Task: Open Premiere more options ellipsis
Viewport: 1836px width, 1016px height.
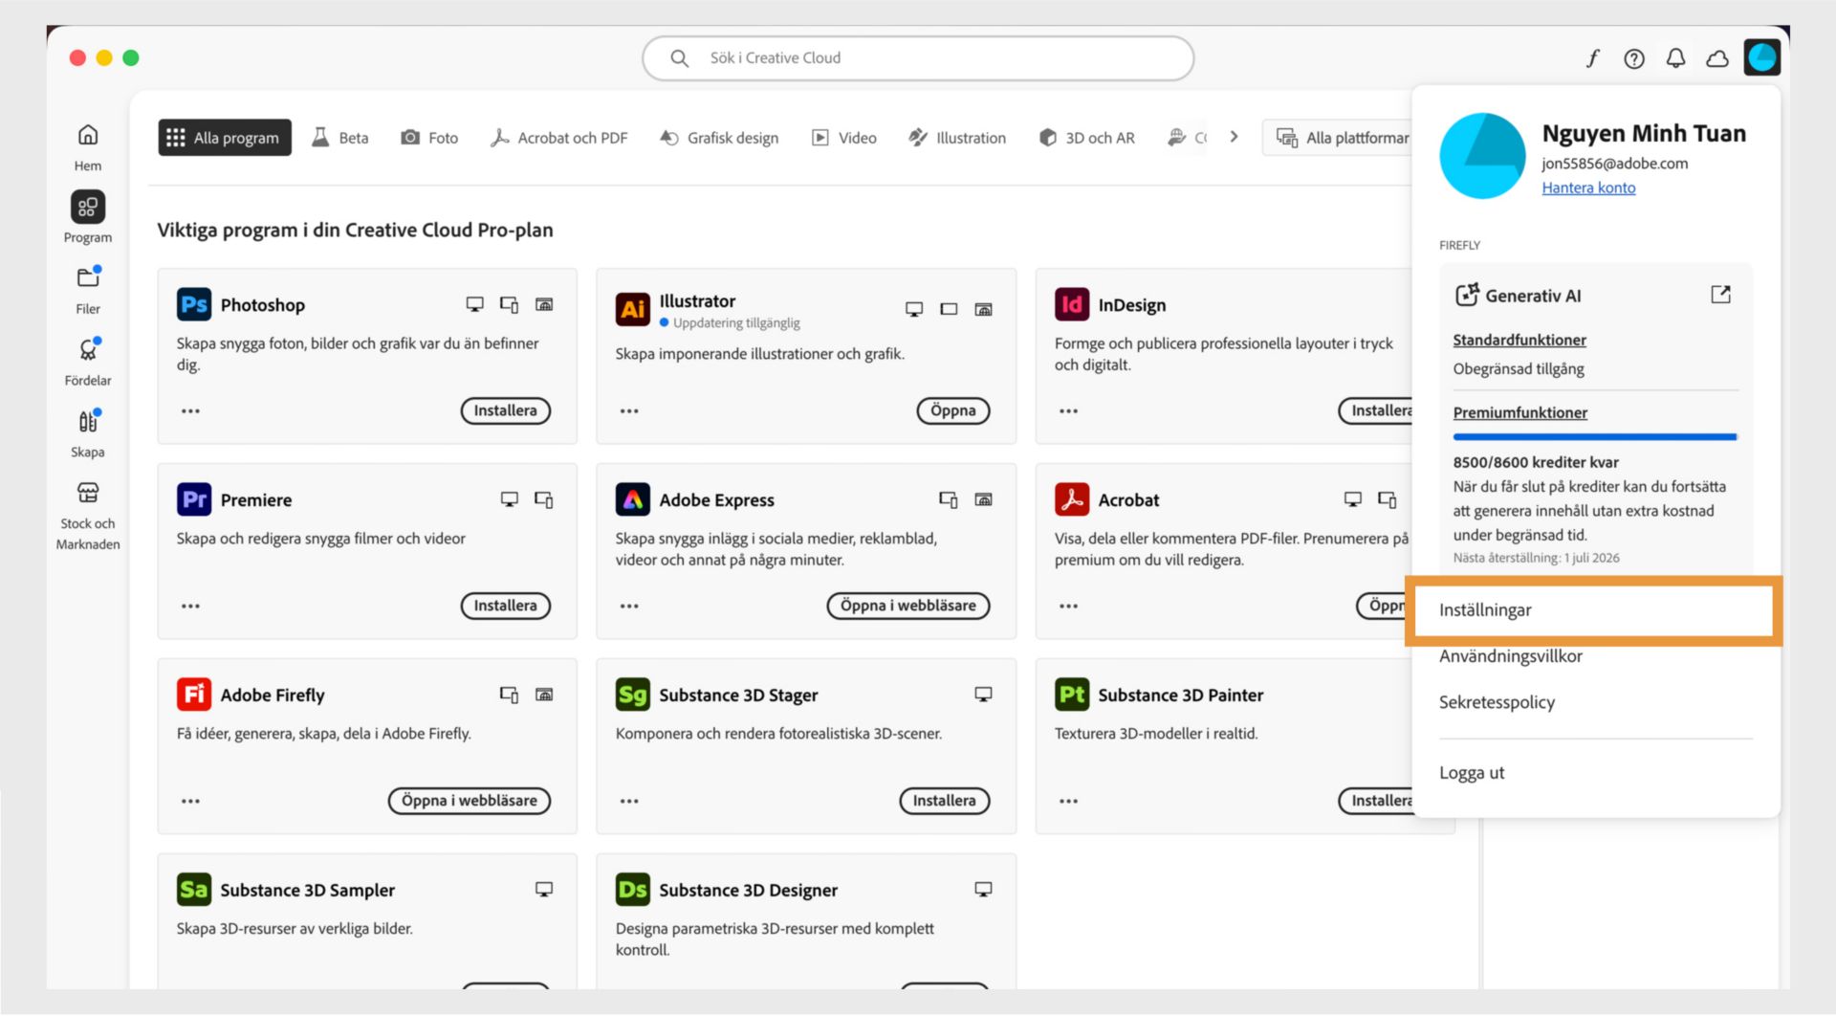Action: 190,607
